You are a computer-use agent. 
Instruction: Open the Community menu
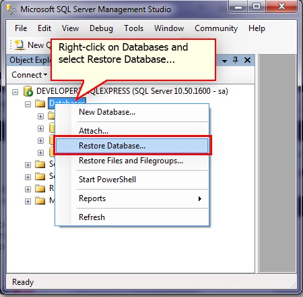[x=216, y=28]
